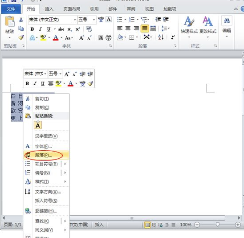
Task: Choose 段落(P)... from the context menu
Action: click(x=46, y=155)
